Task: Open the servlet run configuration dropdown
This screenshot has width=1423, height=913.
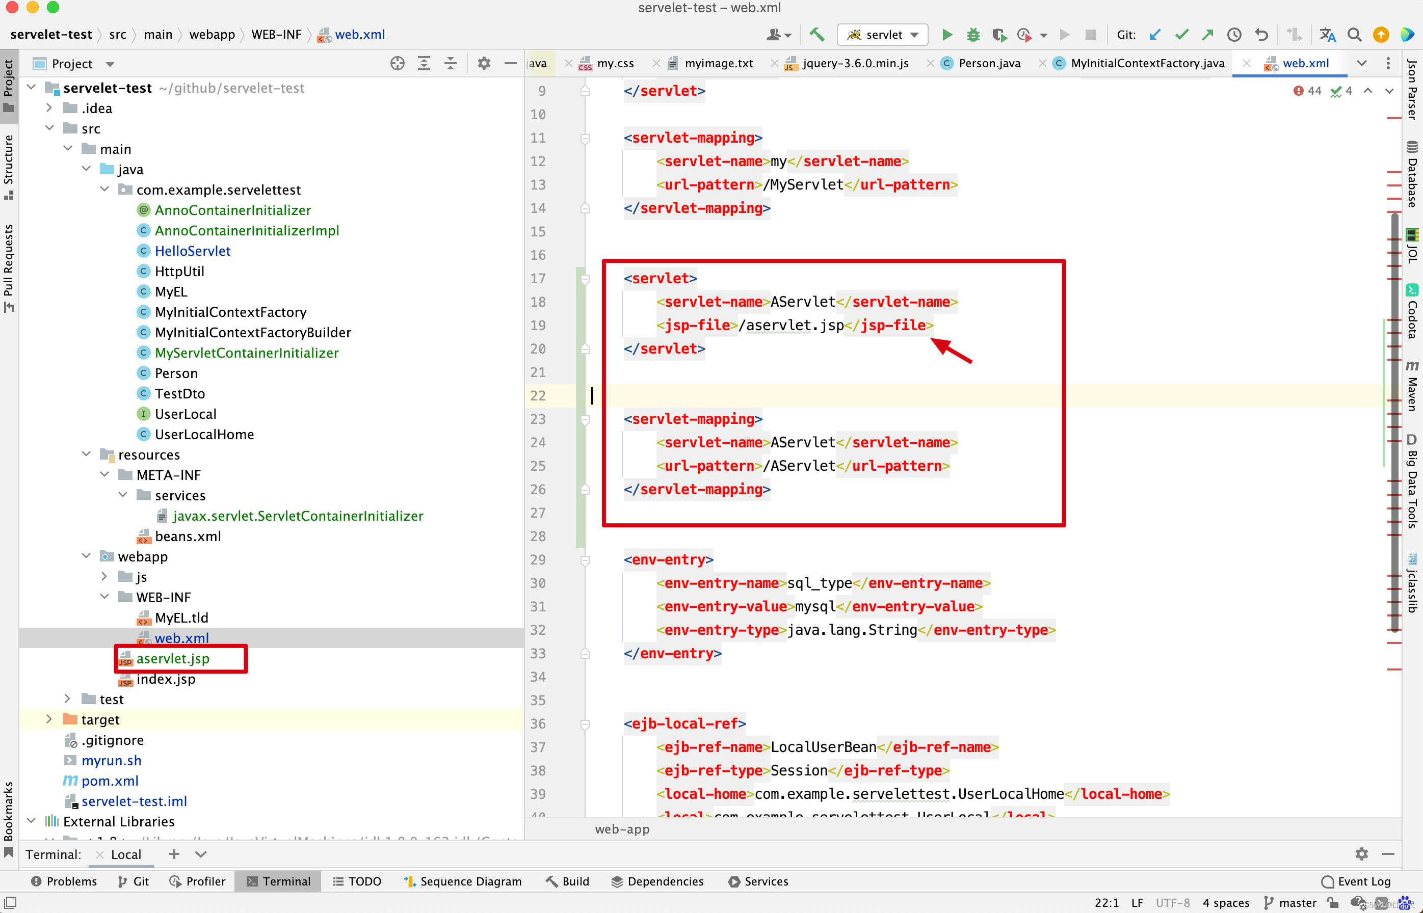Action: click(x=882, y=35)
